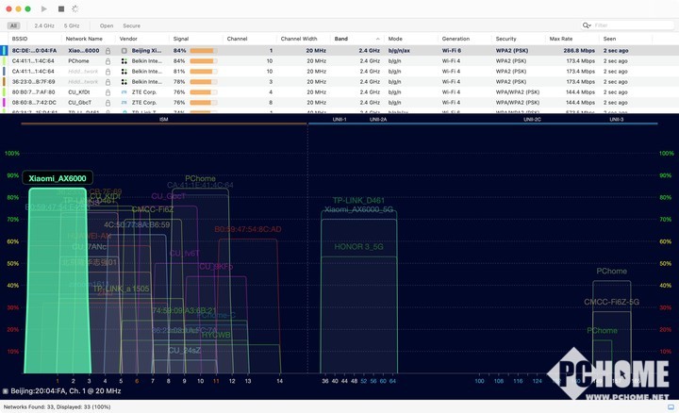Click the UNII-2C band label above the chart
This screenshot has width=679, height=413.
[532, 120]
